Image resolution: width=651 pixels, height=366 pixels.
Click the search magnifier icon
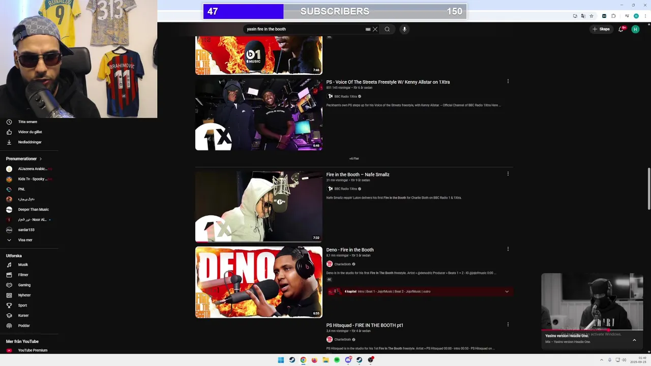point(387,29)
